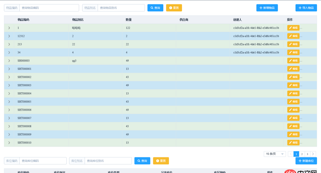Edit the item with code 1

293,28
